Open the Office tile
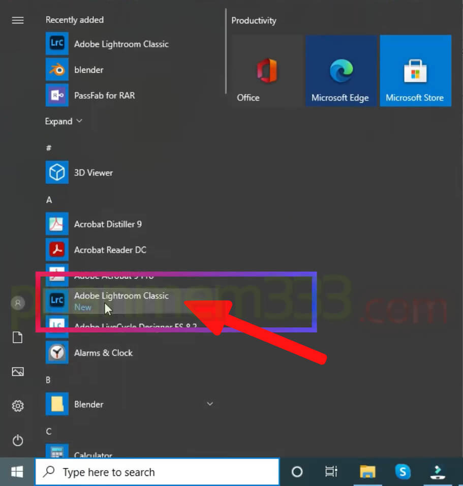463x486 pixels. coord(266,71)
